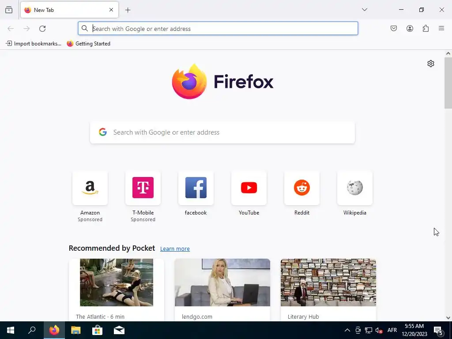
Task: Go back one page
Action: (x=11, y=29)
